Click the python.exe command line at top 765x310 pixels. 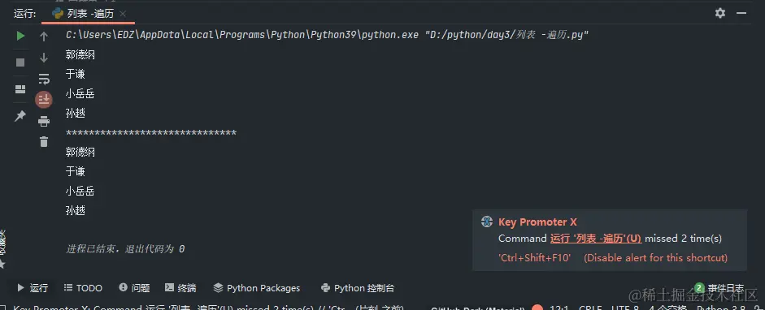[x=328, y=36]
